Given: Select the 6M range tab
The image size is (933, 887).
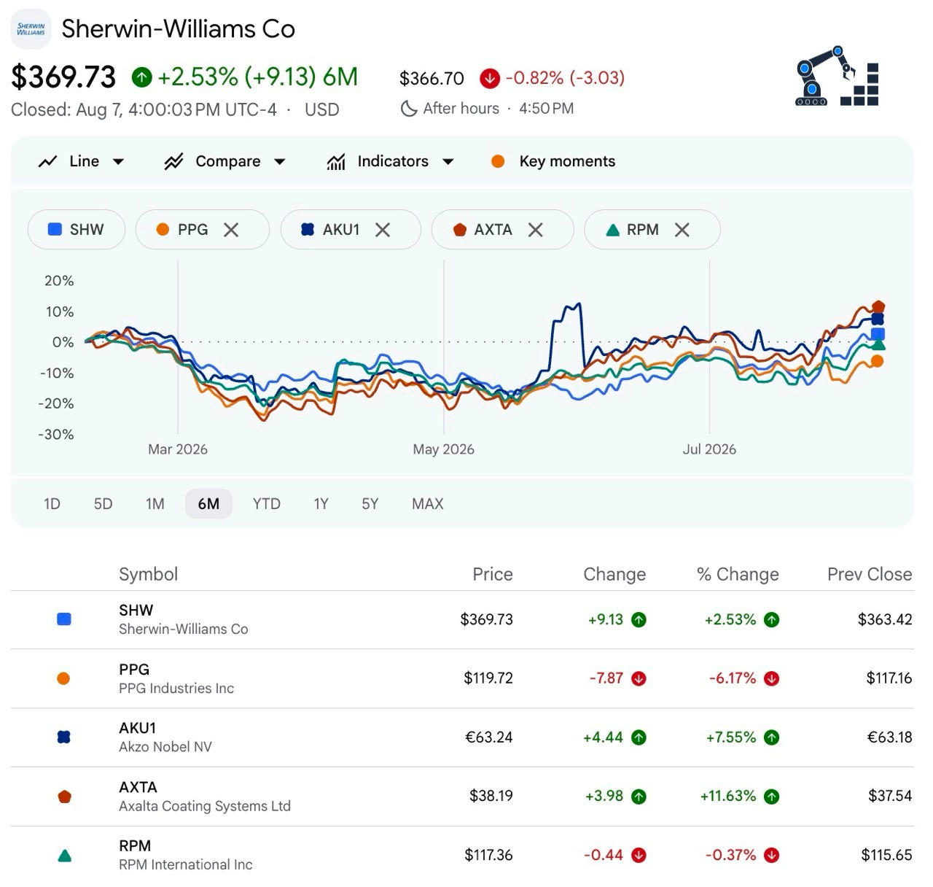Looking at the screenshot, I should click(x=208, y=504).
